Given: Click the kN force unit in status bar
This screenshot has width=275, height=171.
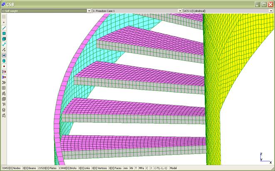Looking at the screenshot, I should pos(131,168).
